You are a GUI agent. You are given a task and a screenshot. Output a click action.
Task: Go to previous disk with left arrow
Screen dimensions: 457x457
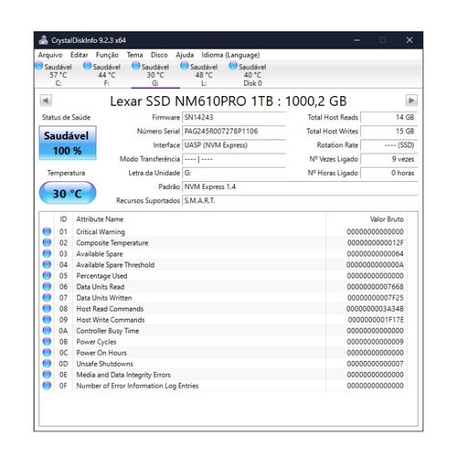(46, 101)
